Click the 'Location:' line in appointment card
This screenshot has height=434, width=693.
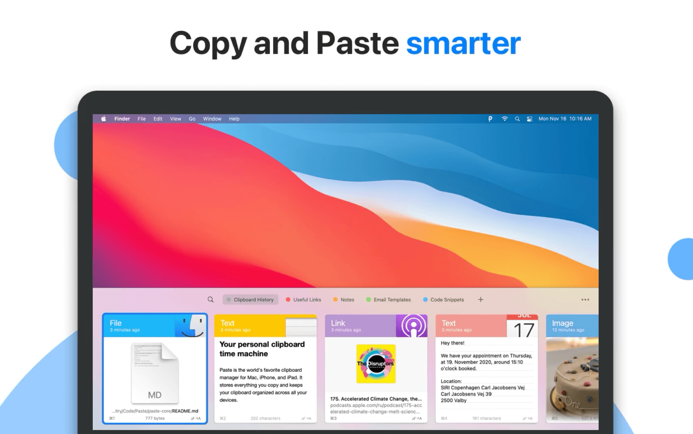point(451,381)
